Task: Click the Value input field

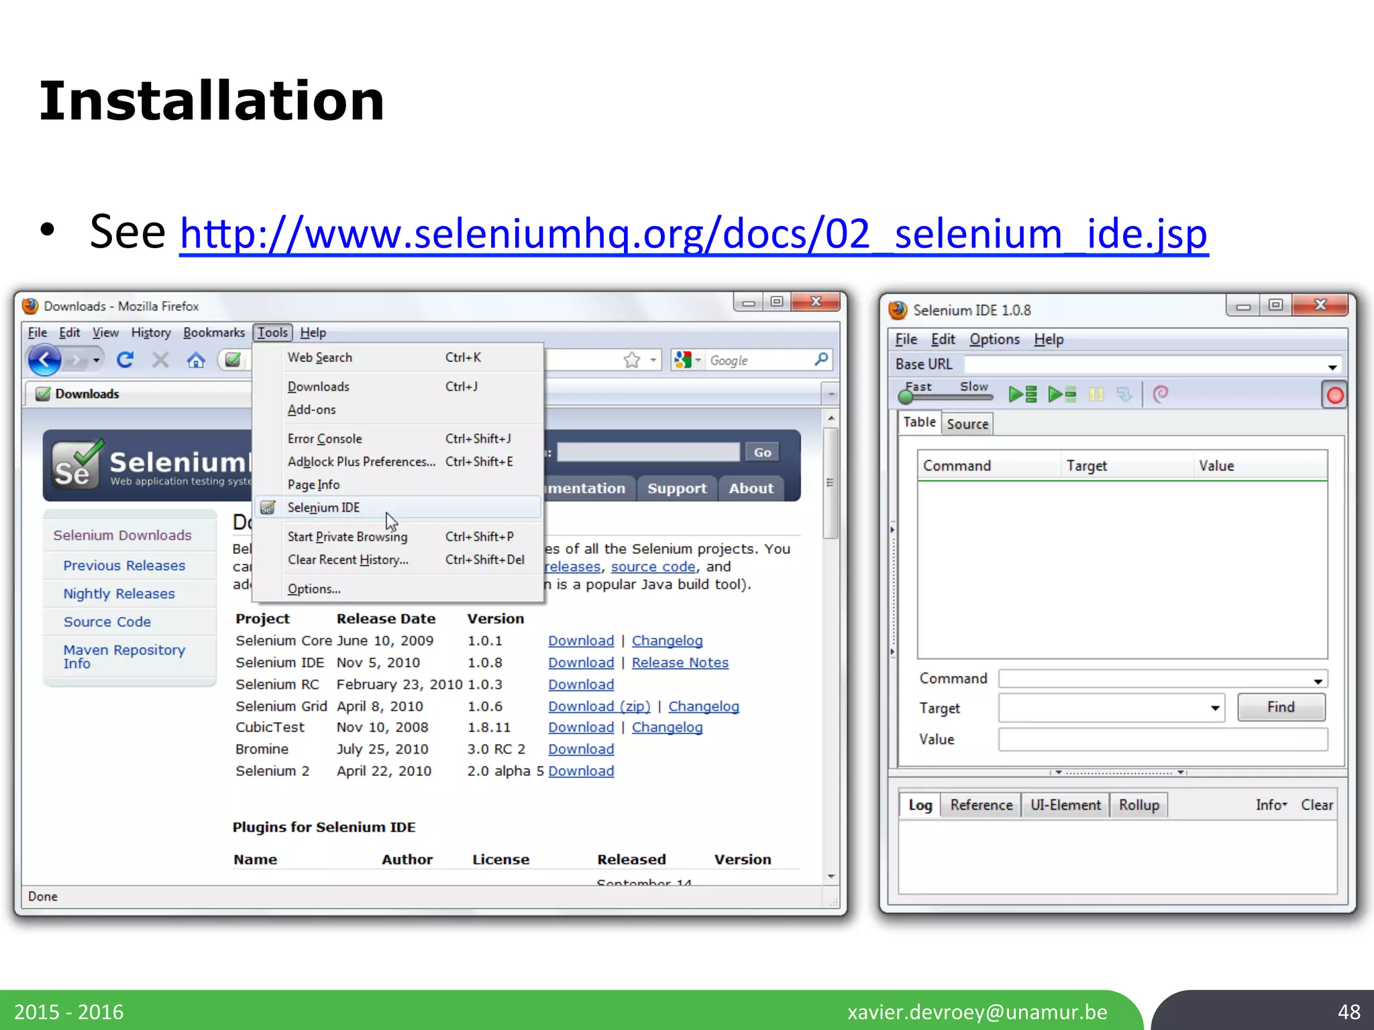Action: (x=1162, y=739)
